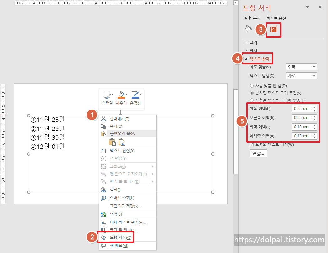Choose 대체 텍스트 편집 from context menu
Screen dimensions: 328x253
pos(128,223)
